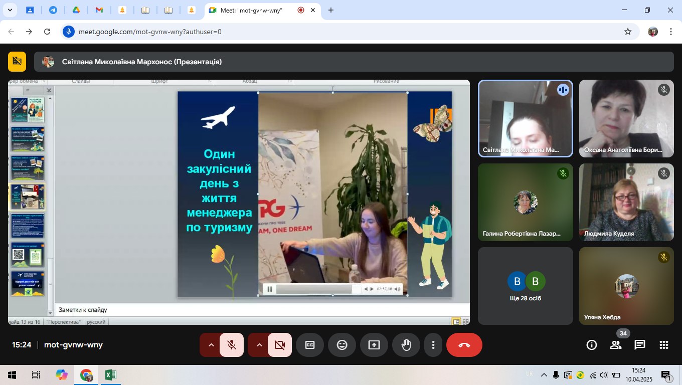Expand video settings chevron beside camera
The height and width of the screenshot is (385, 682).
tap(259, 345)
